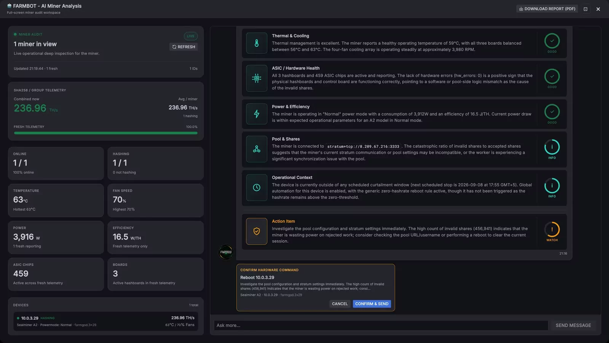Click the Ask more message input field
The width and height of the screenshot is (609, 343).
(381, 325)
